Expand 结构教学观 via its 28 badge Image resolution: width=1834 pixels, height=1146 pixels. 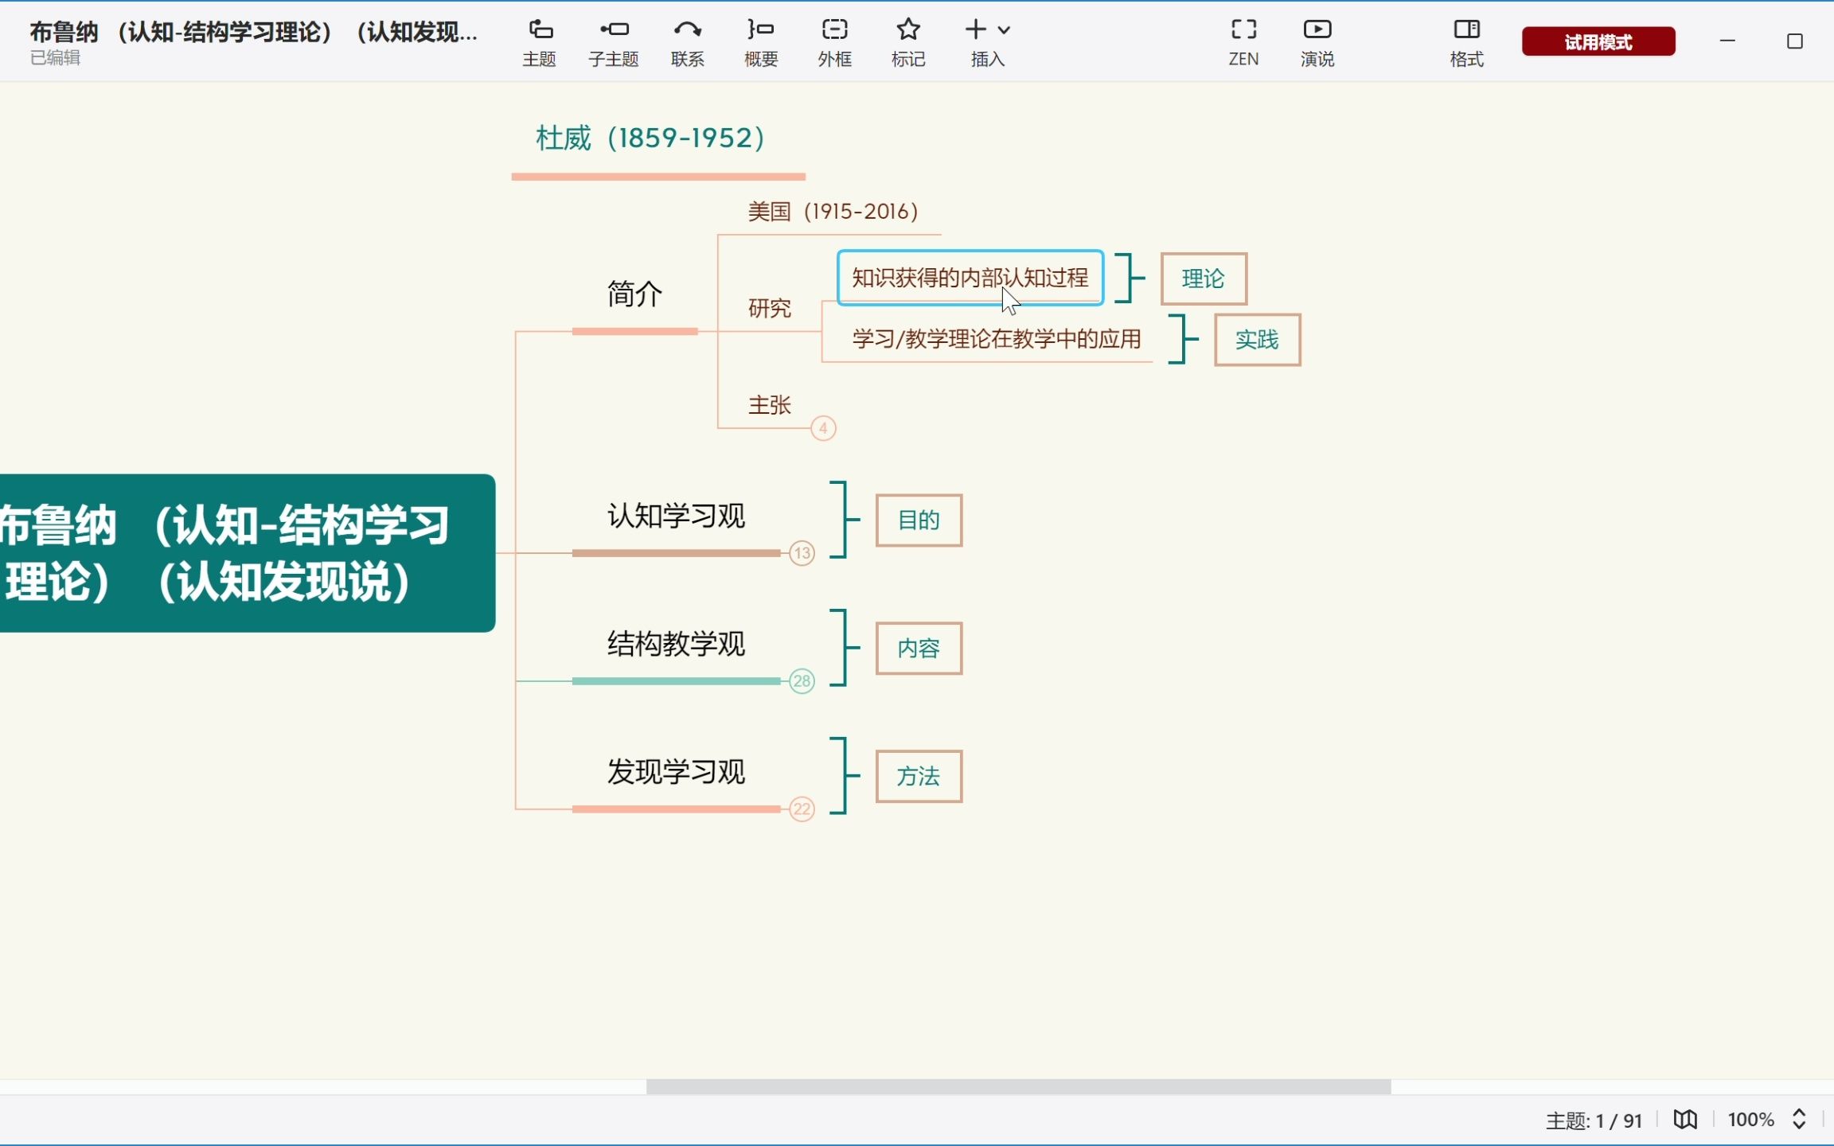point(802,681)
